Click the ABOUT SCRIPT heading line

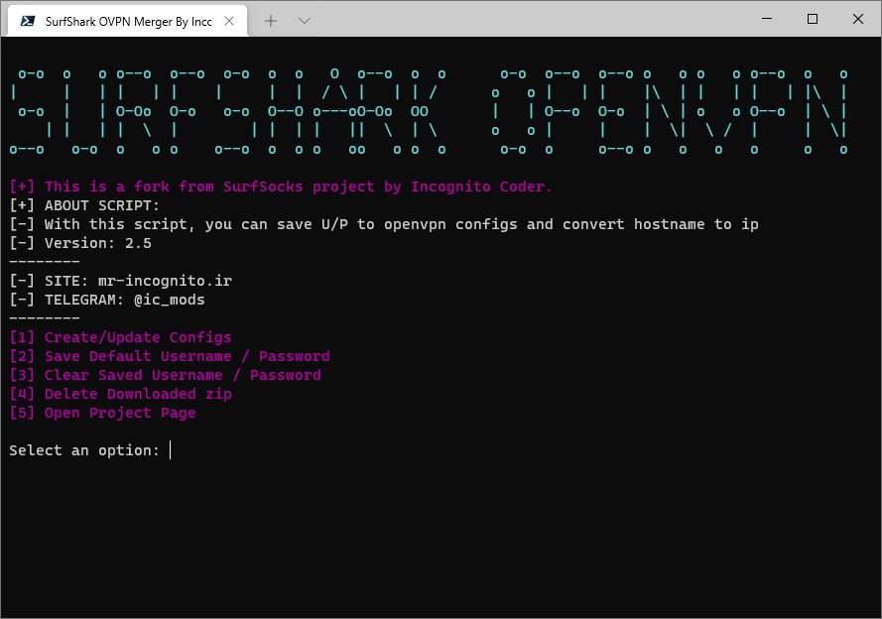(84, 205)
